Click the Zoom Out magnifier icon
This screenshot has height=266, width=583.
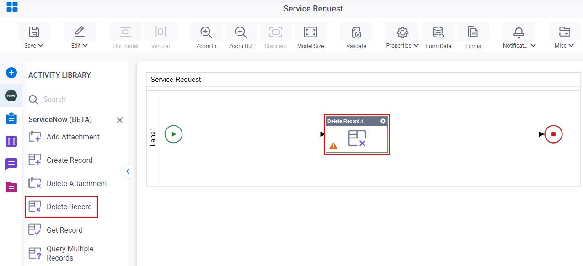point(241,32)
